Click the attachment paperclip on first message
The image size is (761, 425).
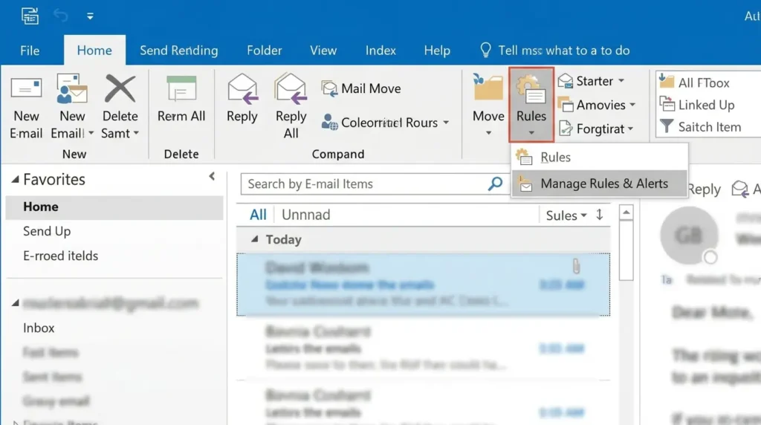click(x=576, y=266)
